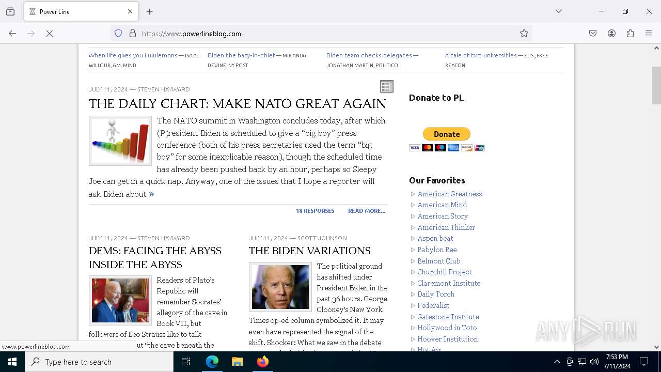Open Babylon Bee favorite link
Image resolution: width=661 pixels, height=372 pixels.
437,250
